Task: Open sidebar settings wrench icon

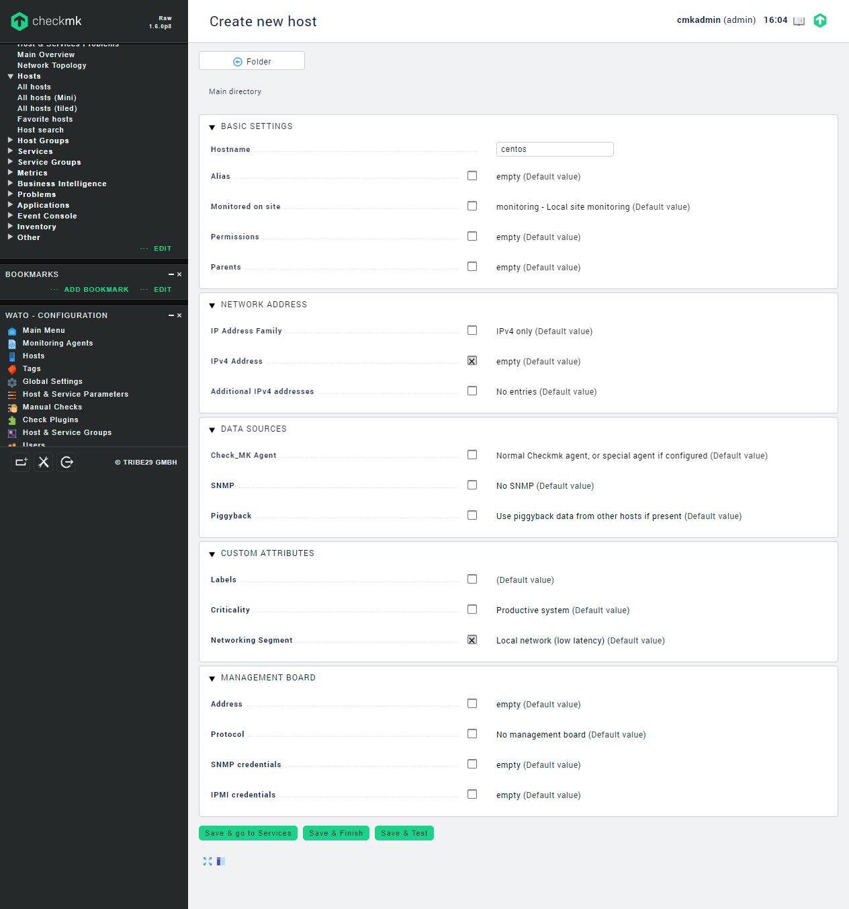Action: 44,462
